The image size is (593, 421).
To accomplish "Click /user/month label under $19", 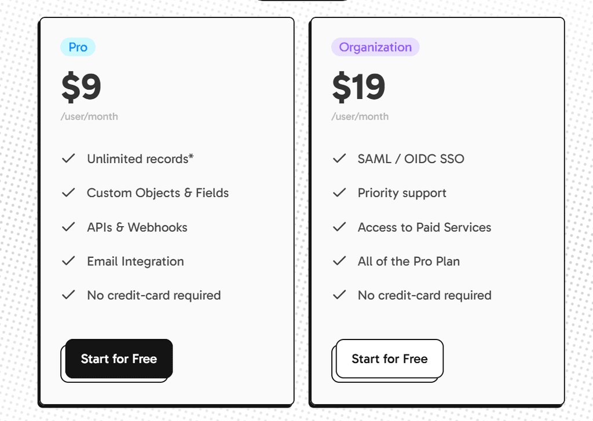I will (360, 117).
